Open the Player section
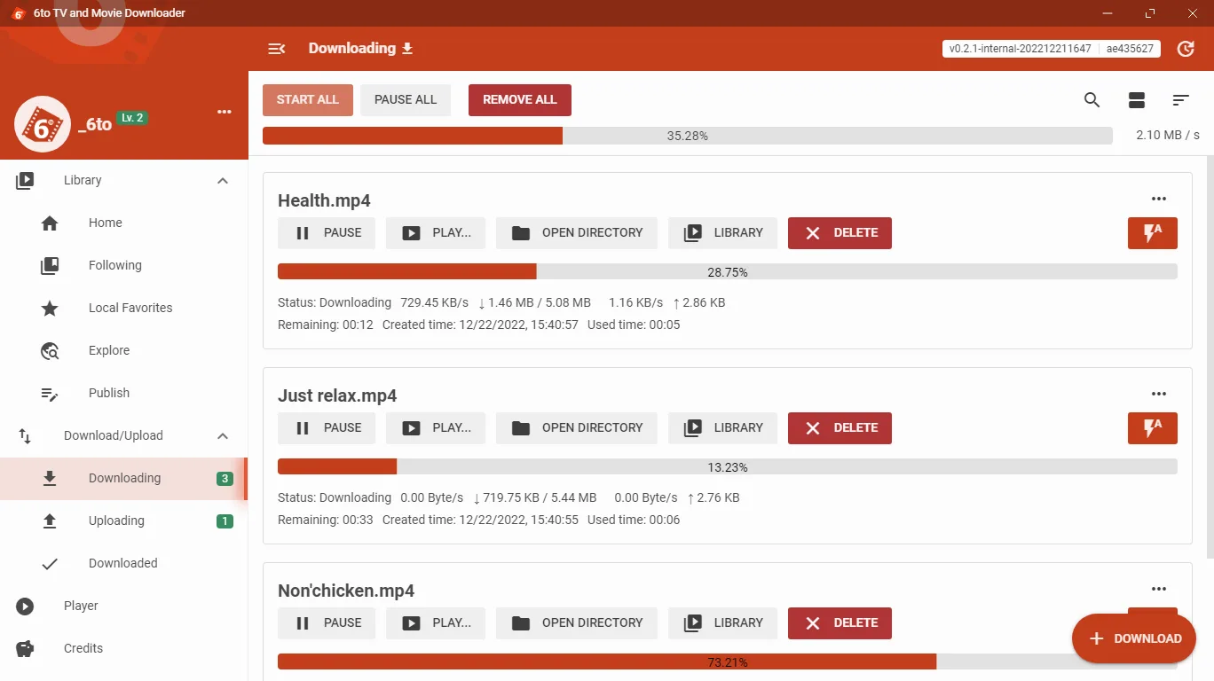This screenshot has height=681, width=1214. click(124, 607)
